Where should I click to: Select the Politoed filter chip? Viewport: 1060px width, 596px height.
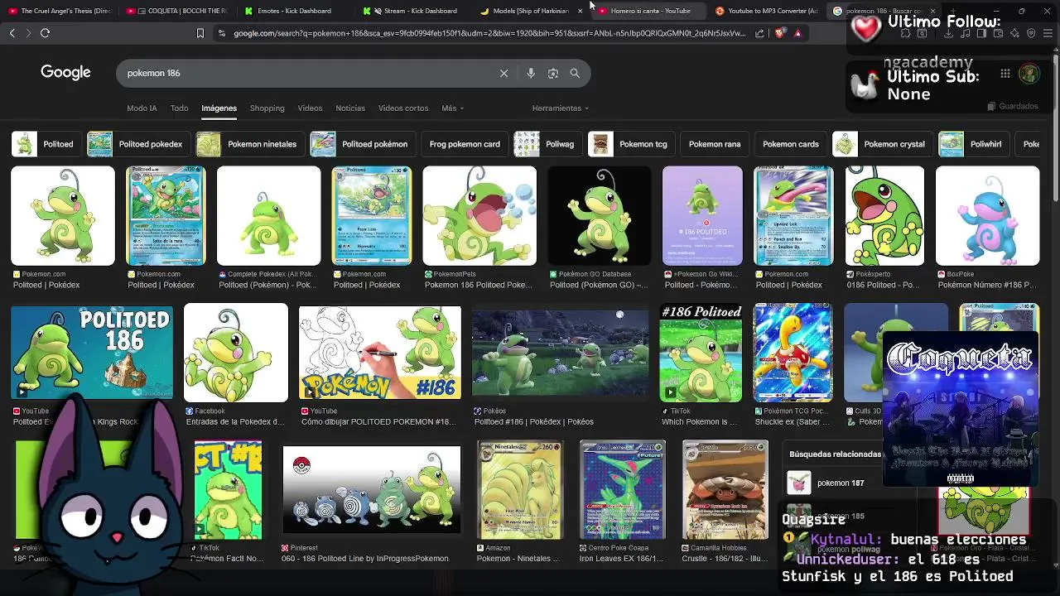46,144
